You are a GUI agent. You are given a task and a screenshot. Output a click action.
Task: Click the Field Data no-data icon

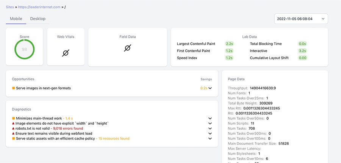[x=128, y=48]
